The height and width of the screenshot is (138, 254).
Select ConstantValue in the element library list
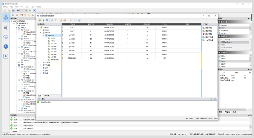coord(226,47)
